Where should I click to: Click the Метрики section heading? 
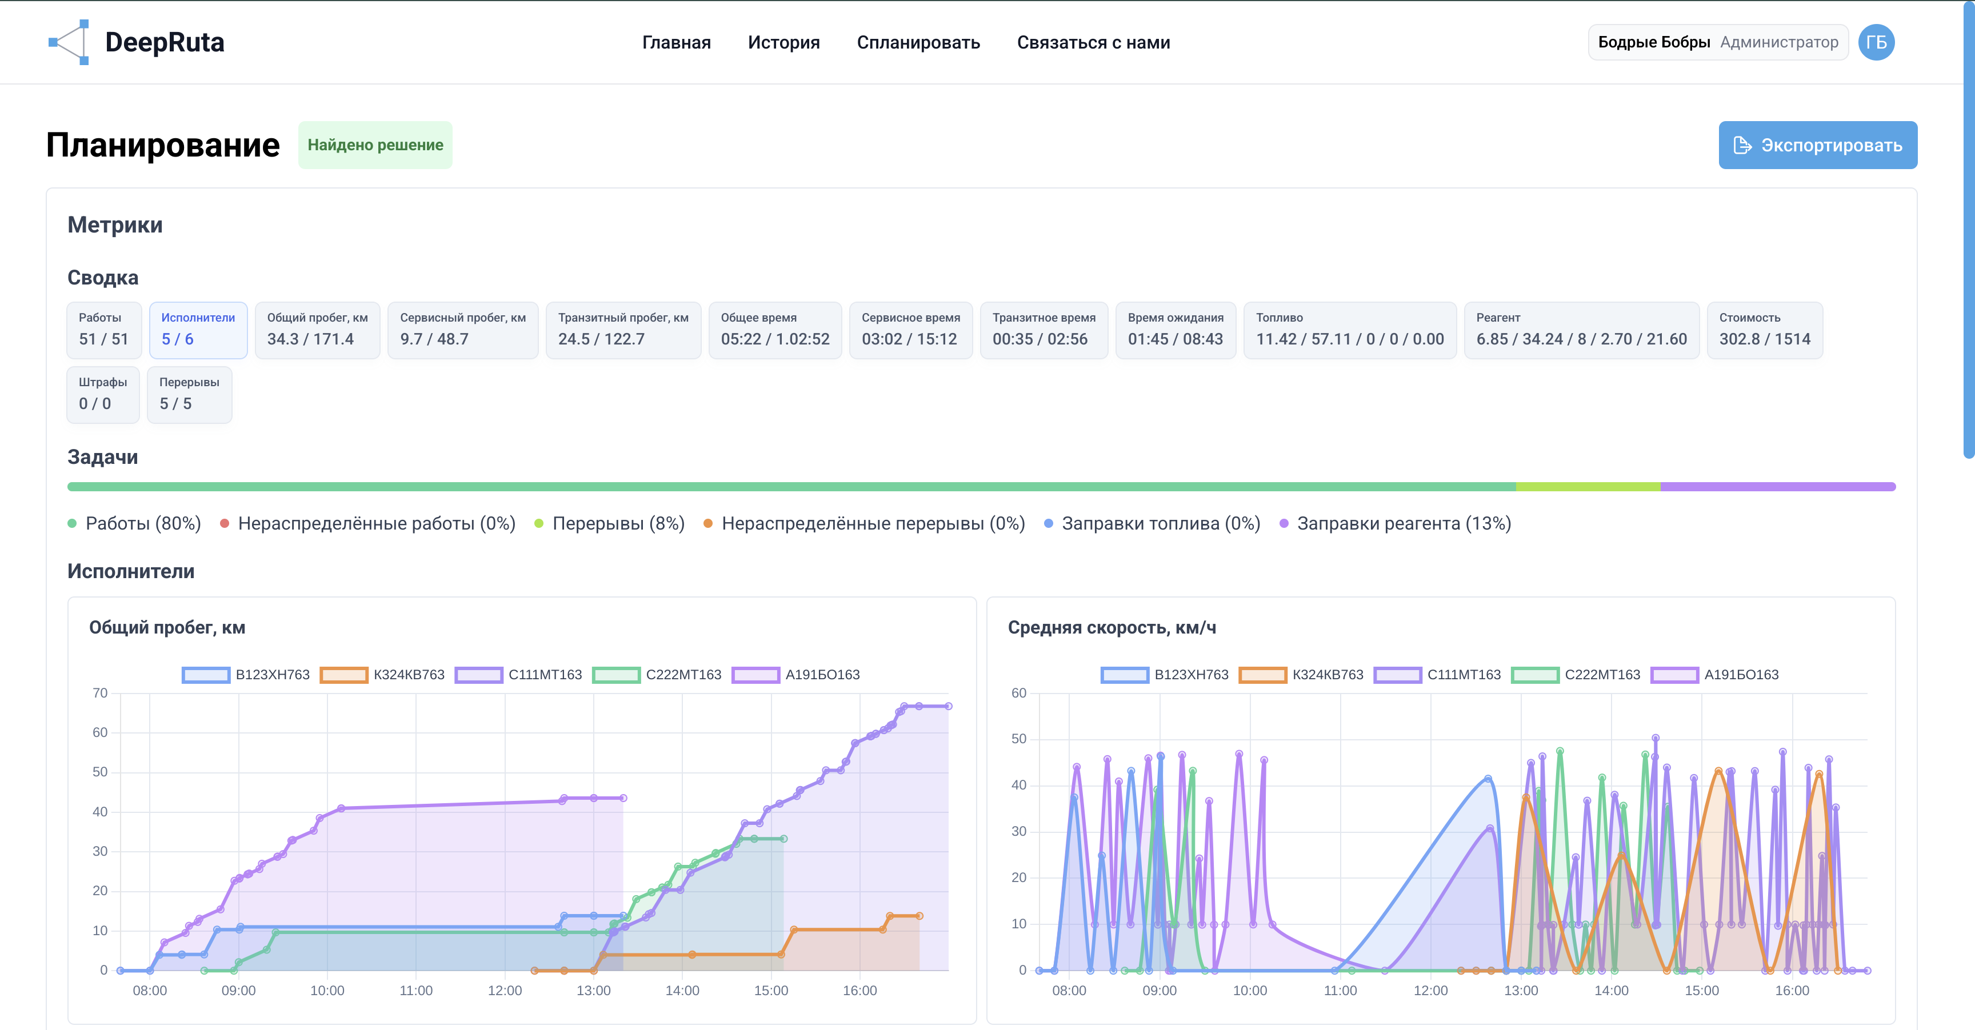[115, 225]
